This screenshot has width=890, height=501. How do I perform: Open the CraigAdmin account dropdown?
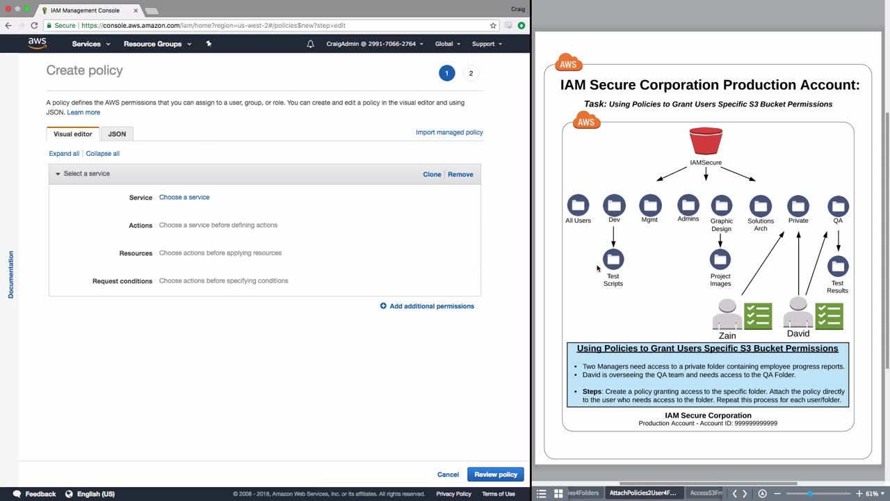[x=375, y=44]
